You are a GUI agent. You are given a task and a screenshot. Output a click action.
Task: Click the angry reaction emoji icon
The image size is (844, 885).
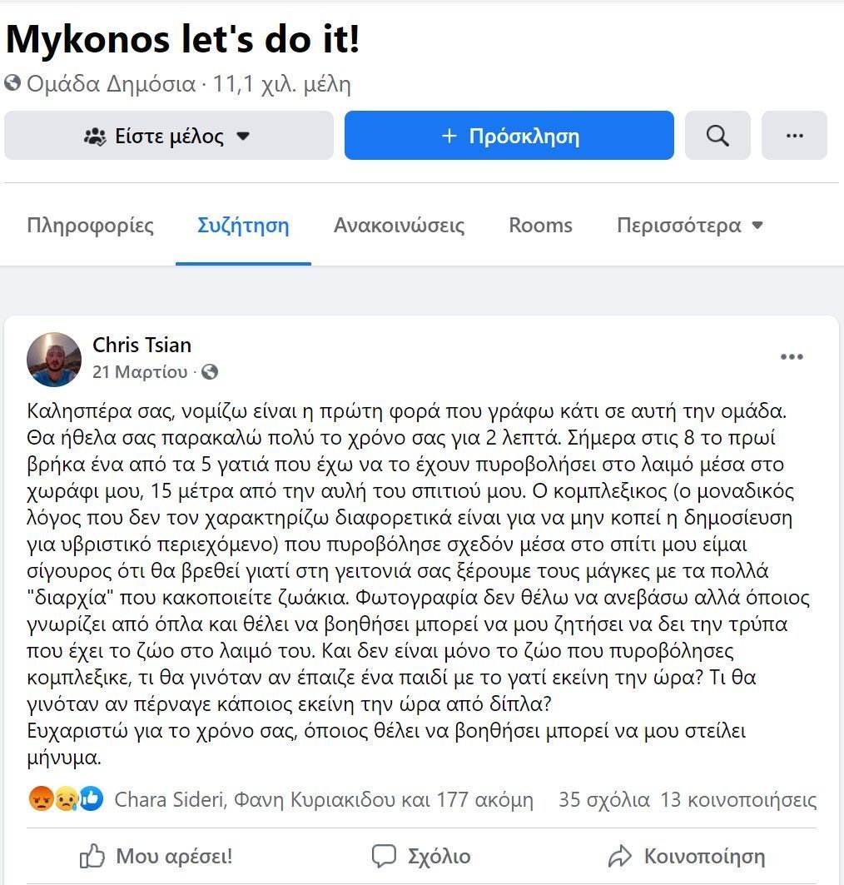coord(41,798)
